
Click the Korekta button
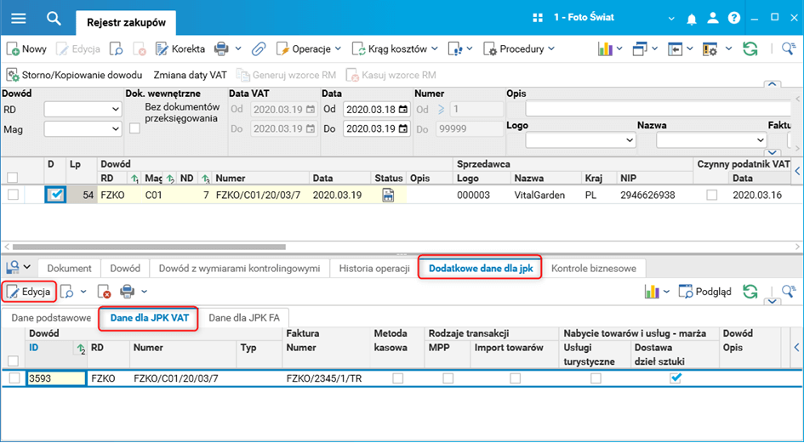(180, 49)
